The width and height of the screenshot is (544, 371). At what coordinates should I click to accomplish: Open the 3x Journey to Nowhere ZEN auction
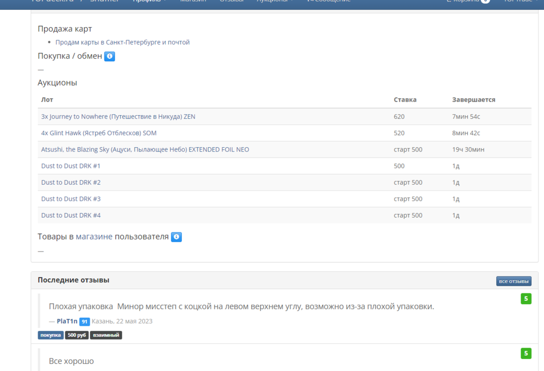[118, 116]
